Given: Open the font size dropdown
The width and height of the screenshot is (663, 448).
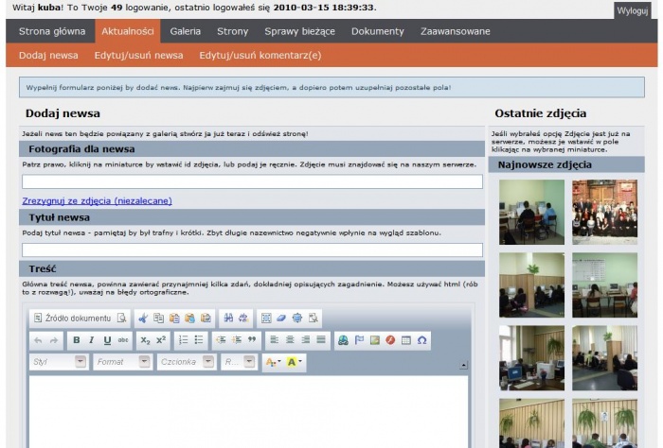Looking at the screenshot, I should (239, 362).
